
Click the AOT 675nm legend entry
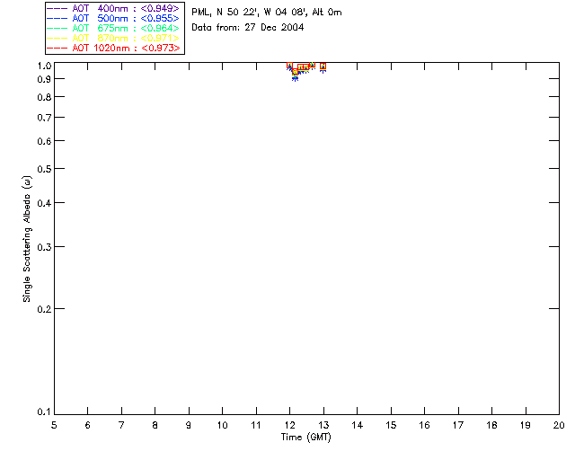pos(113,28)
